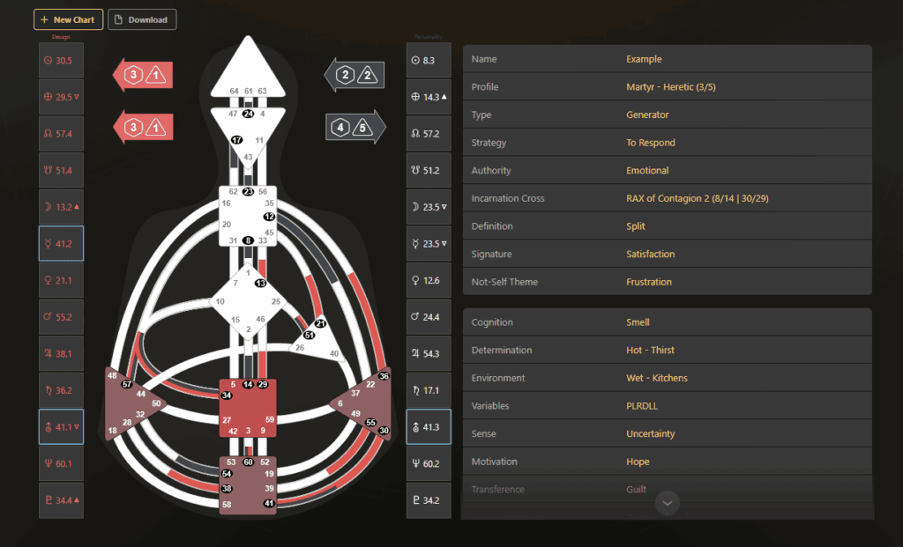Click gate 17 circle in the Ajna center
Screen dimensions: 903x547
point(236,140)
